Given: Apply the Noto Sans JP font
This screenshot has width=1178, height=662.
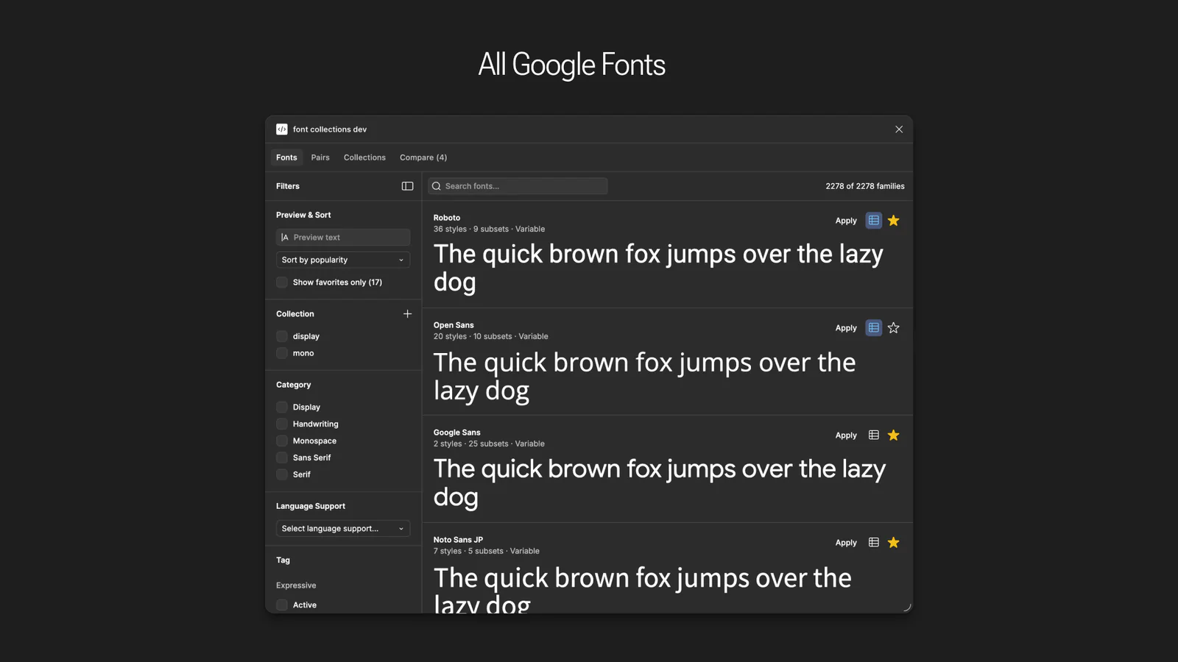Looking at the screenshot, I should tap(846, 543).
